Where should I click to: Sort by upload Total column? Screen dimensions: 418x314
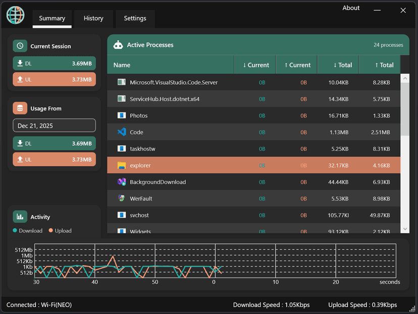[x=380, y=65]
